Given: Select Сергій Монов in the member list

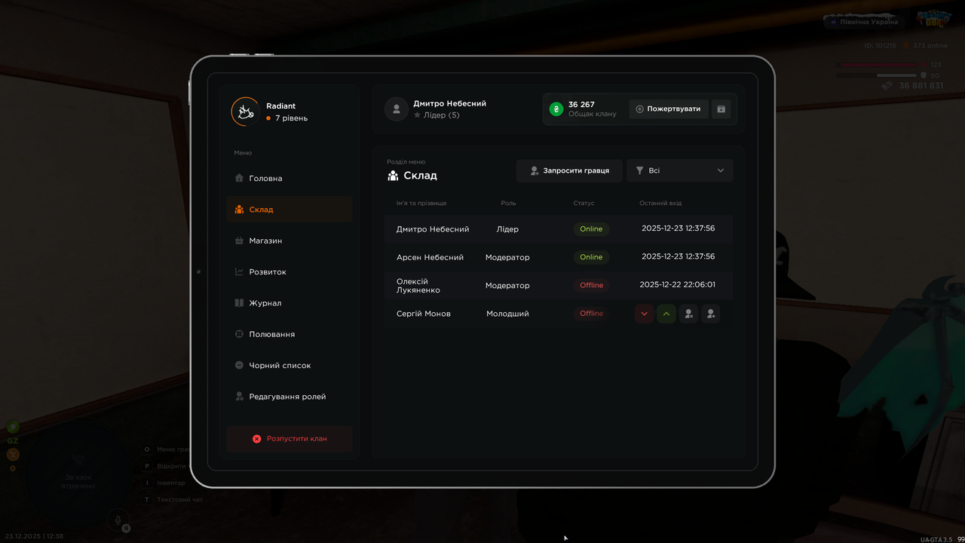Looking at the screenshot, I should click(x=424, y=314).
